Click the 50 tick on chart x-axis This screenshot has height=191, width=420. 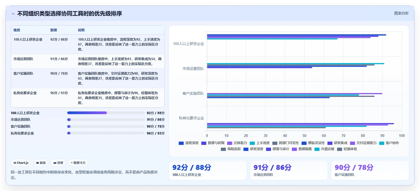(304, 136)
